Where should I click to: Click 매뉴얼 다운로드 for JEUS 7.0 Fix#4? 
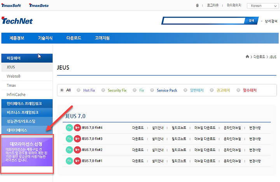[205, 128]
